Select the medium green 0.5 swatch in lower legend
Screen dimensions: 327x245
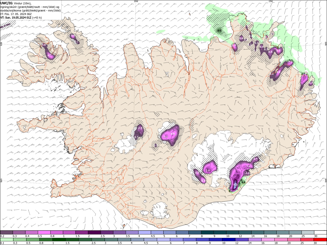33,240
